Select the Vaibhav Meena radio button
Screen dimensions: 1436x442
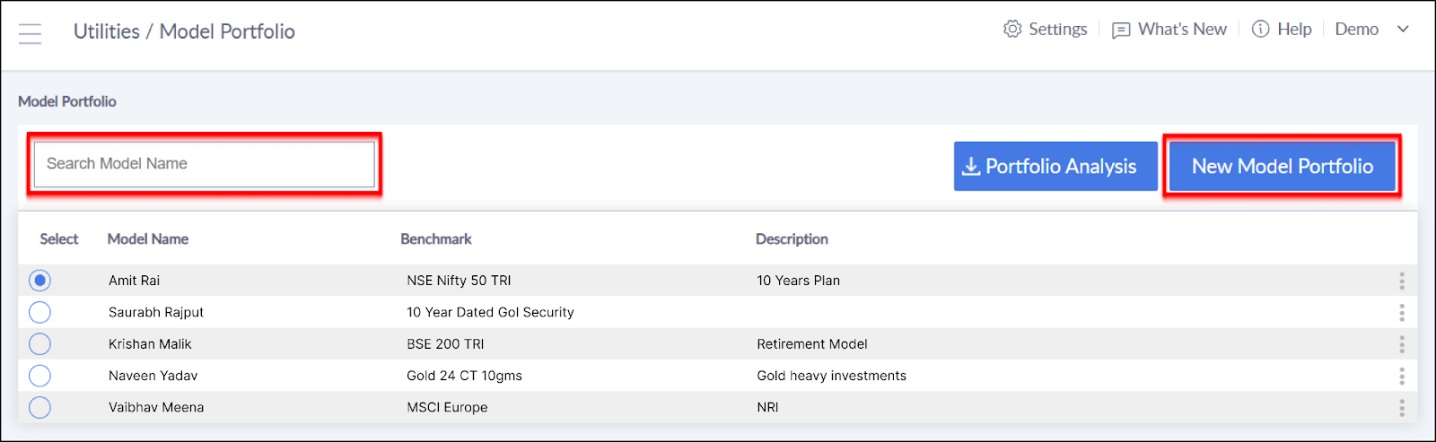pyautogui.click(x=39, y=408)
